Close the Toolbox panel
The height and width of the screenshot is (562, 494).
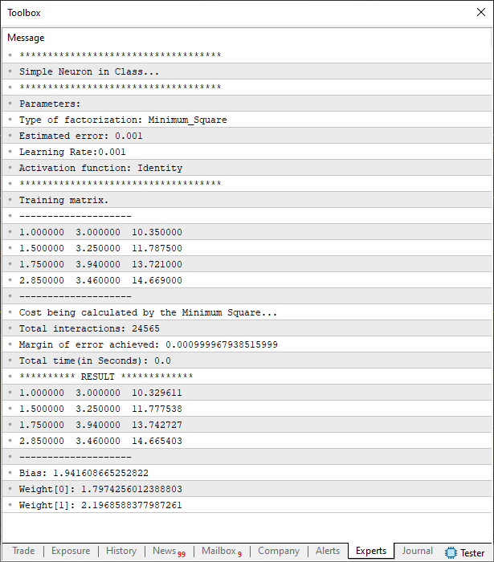480,13
